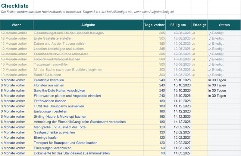The image size is (241, 156).
Task: Click the instructions text about Fristen
Action: (88, 12)
